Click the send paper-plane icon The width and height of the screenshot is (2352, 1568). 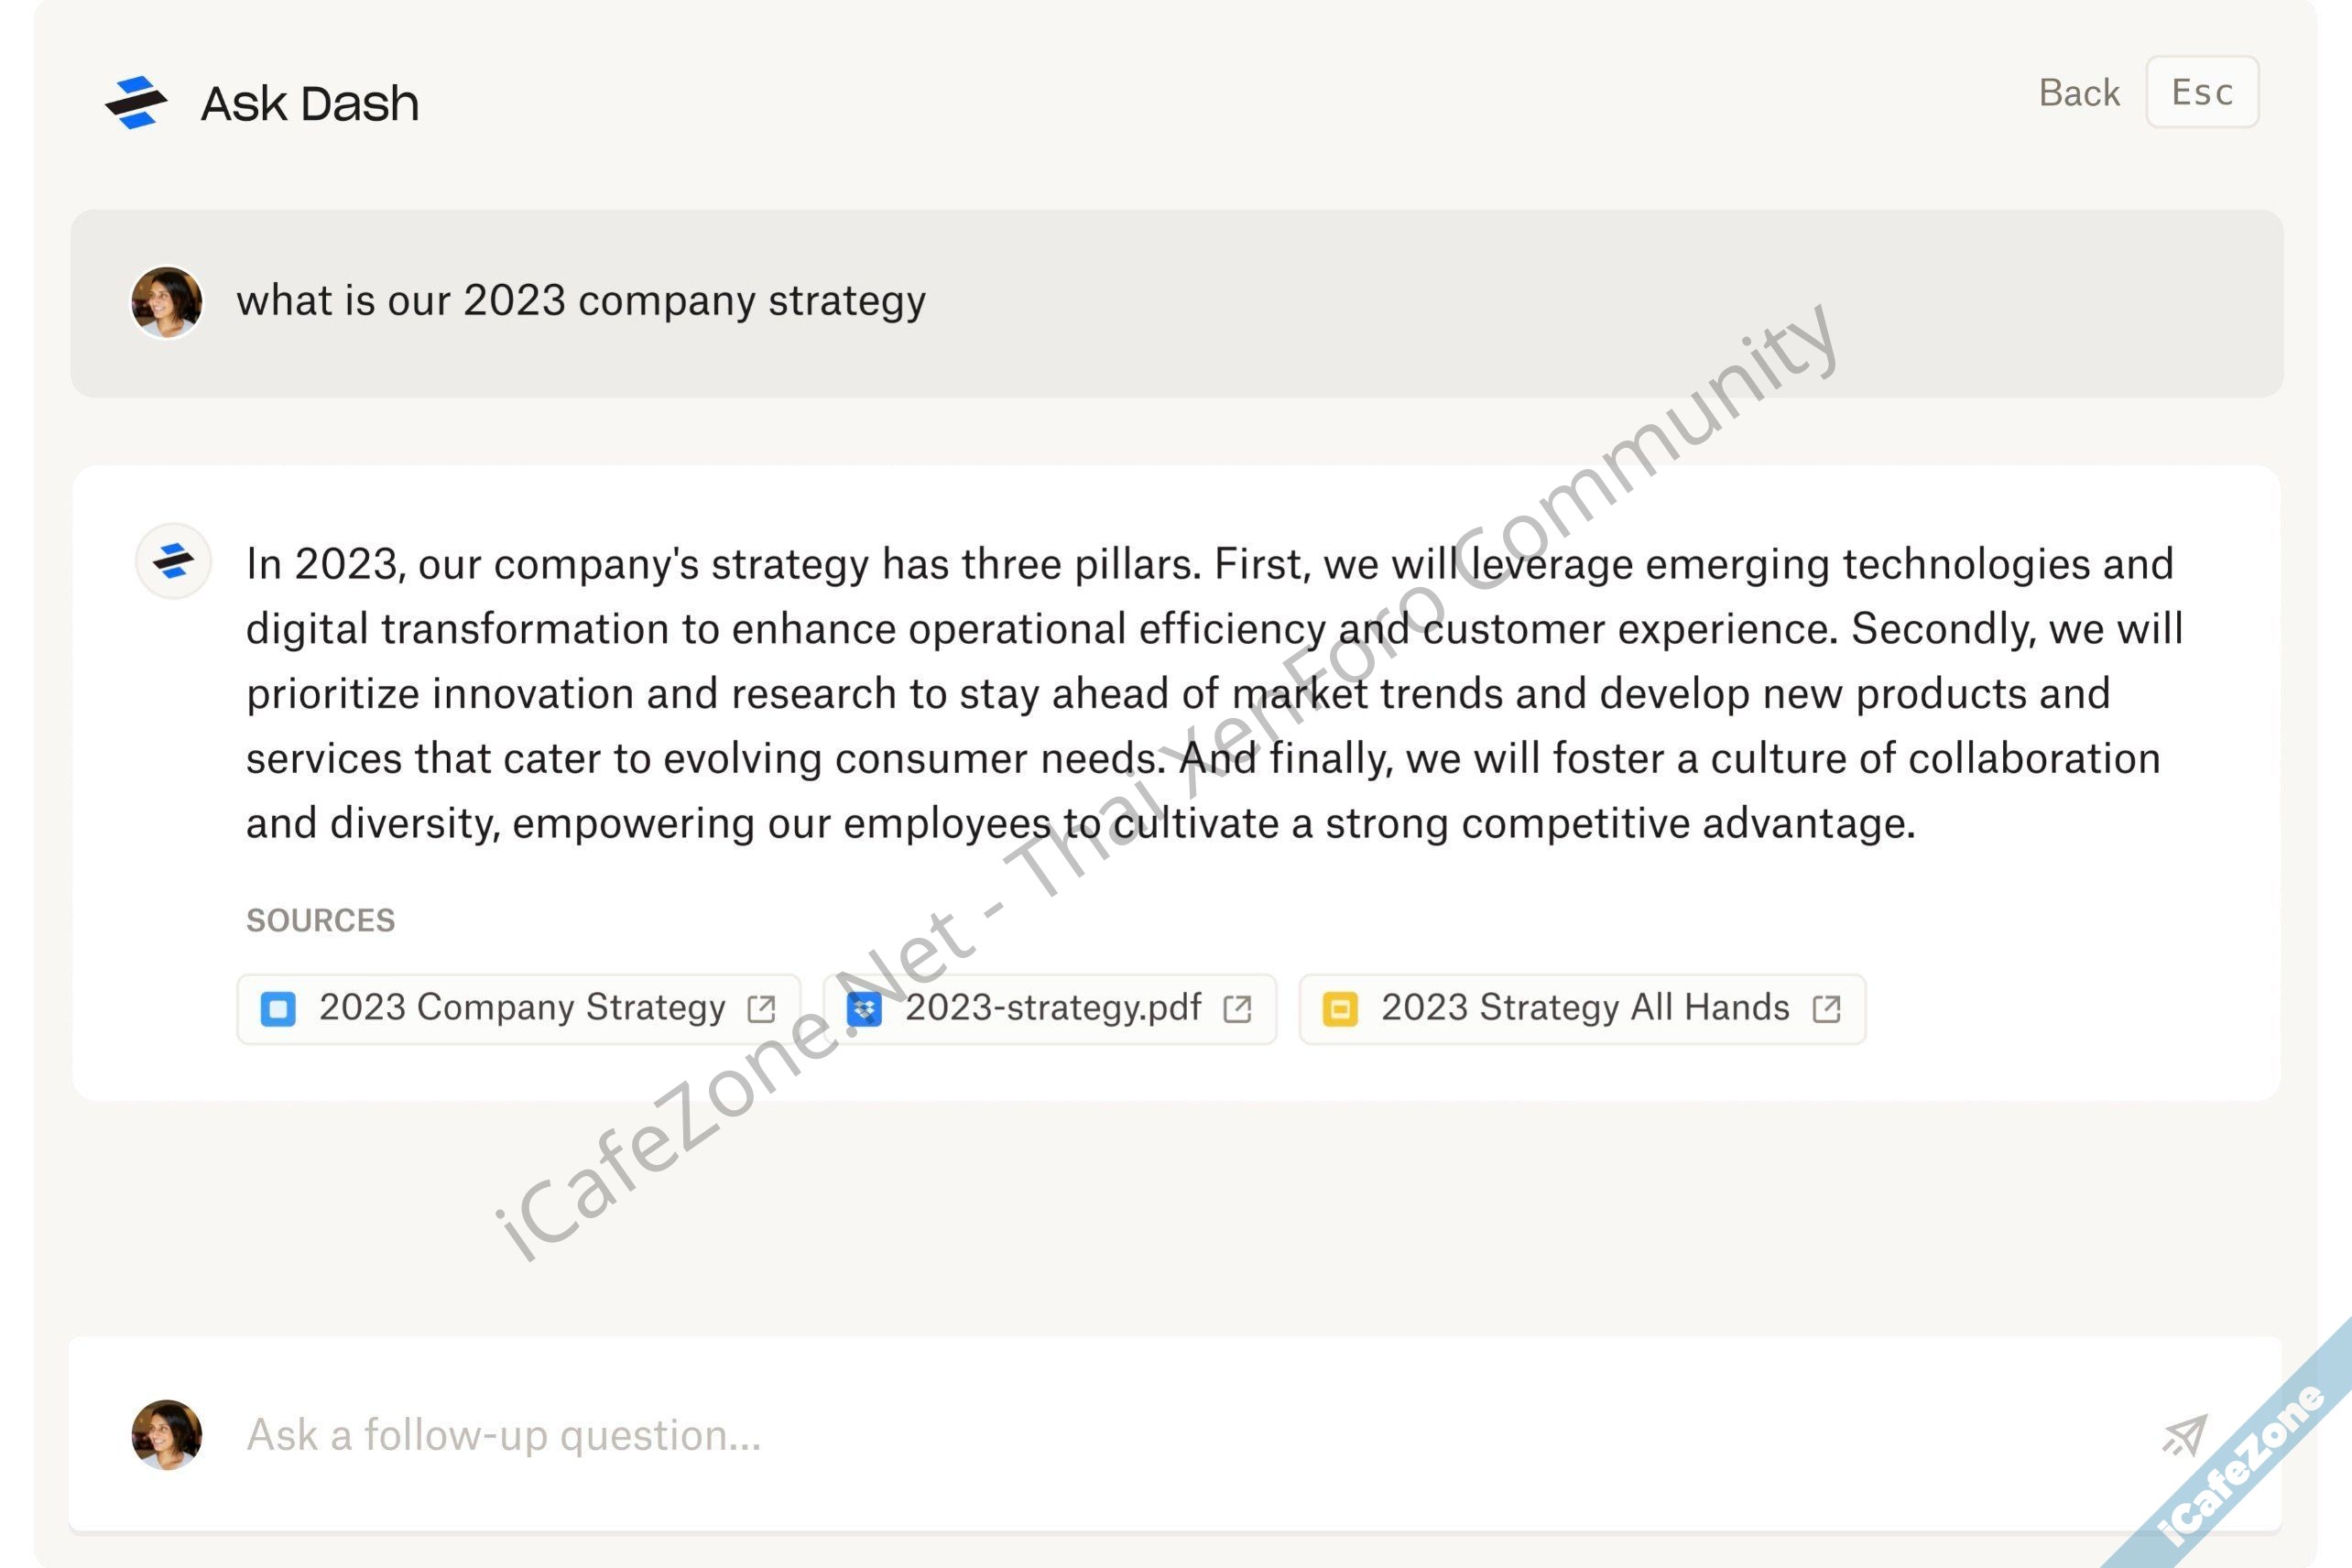coord(2184,1436)
